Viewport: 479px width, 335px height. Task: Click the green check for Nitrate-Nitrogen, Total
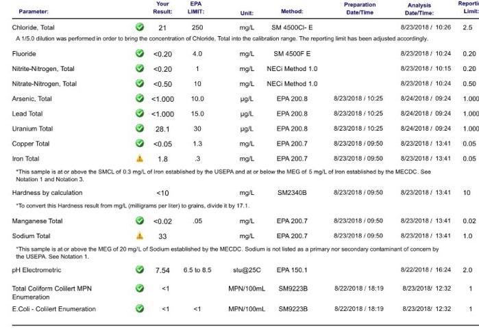click(140, 83)
